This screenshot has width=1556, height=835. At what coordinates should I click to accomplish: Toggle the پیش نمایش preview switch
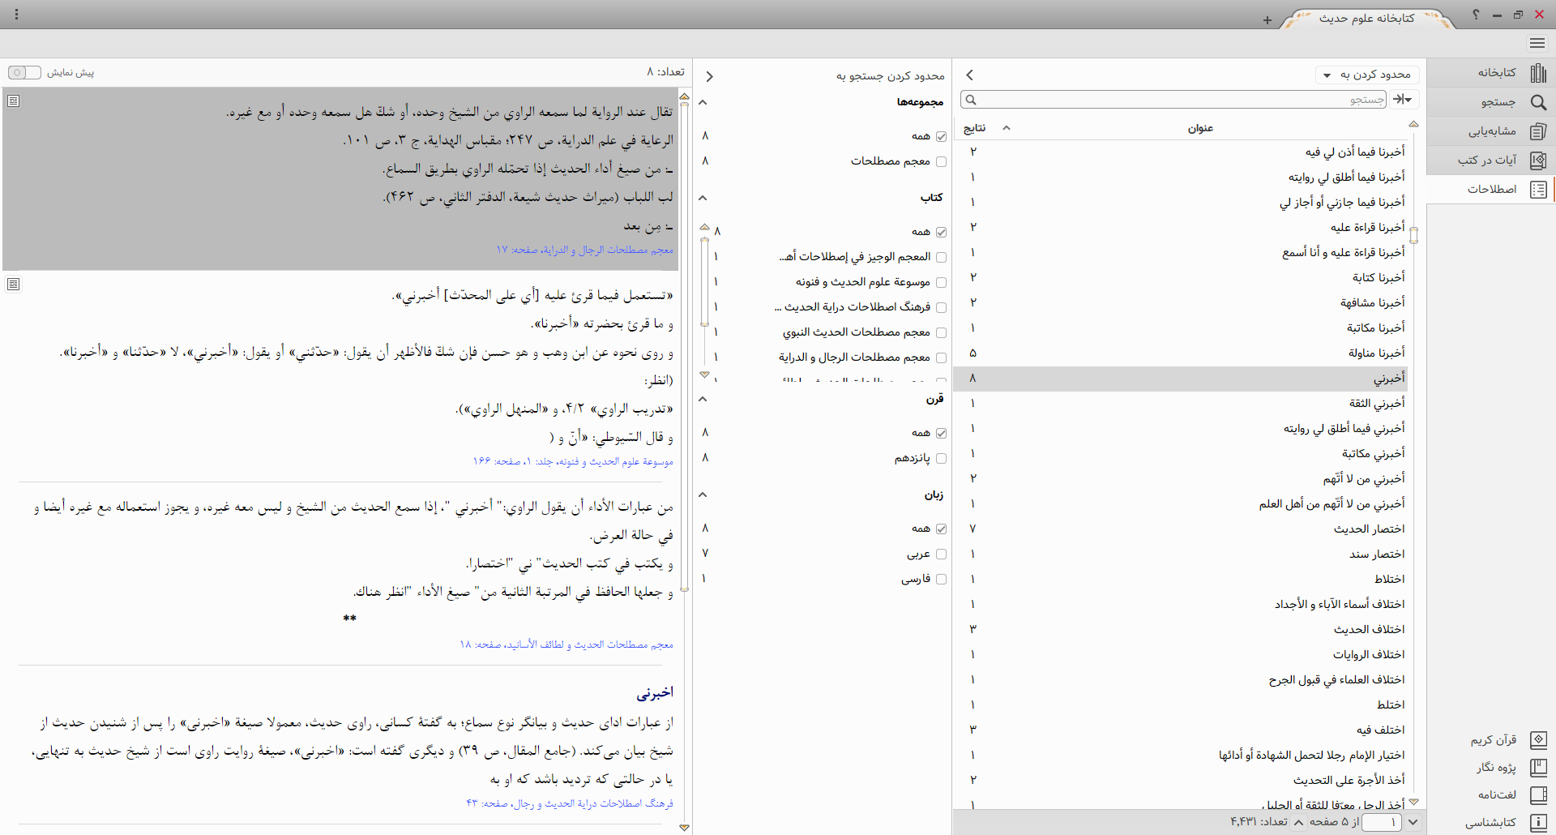point(24,73)
